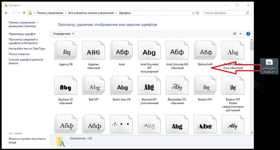280x150 pixels.
Task: Click Шрифты breadcrumb in address bar
Action: [x=125, y=13]
